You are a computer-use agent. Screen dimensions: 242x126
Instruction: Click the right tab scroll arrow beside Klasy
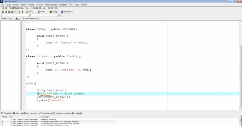click(19, 18)
